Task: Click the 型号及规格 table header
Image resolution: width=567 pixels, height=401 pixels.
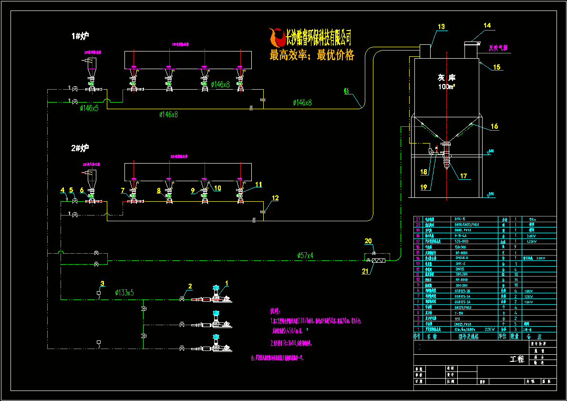Action: (x=469, y=336)
